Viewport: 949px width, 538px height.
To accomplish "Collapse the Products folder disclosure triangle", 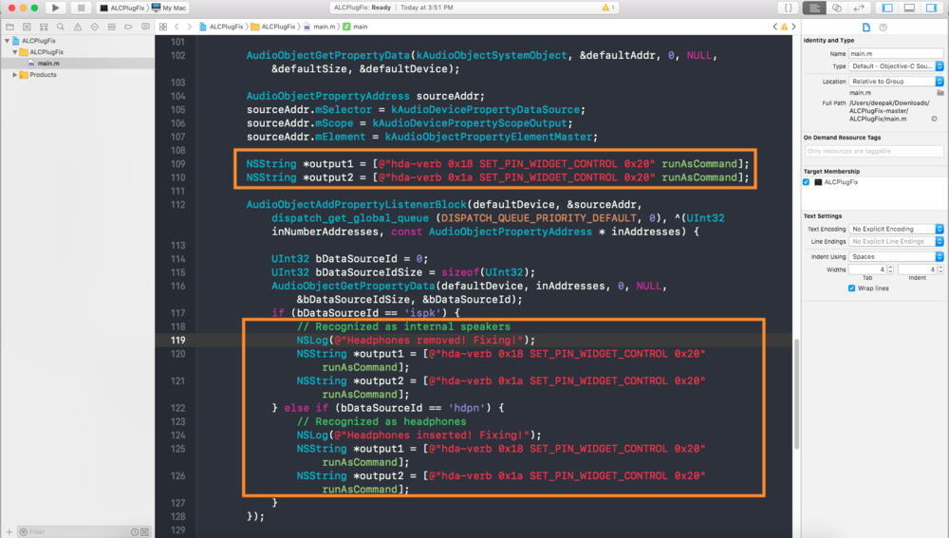I will pyautogui.click(x=15, y=75).
